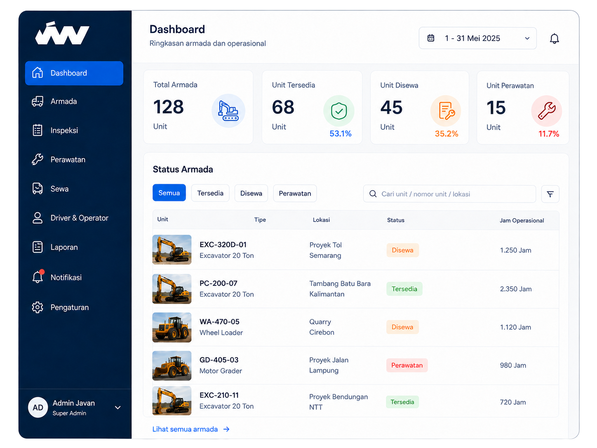Open the PC-200-07 excavator thumbnail

(x=172, y=289)
